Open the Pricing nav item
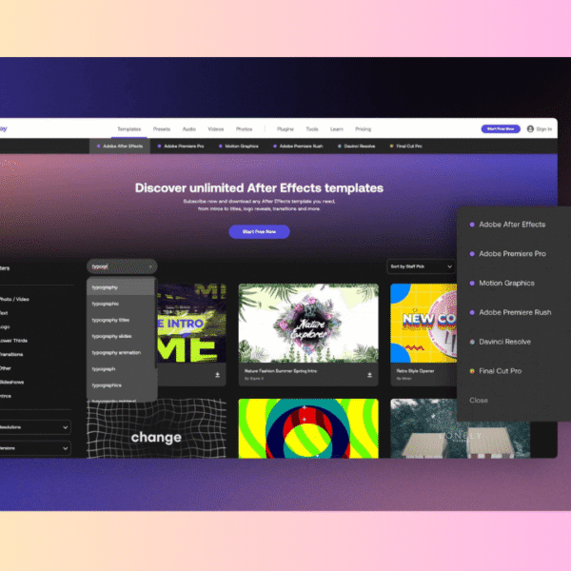Viewport: 571px width, 571px height. (364, 128)
